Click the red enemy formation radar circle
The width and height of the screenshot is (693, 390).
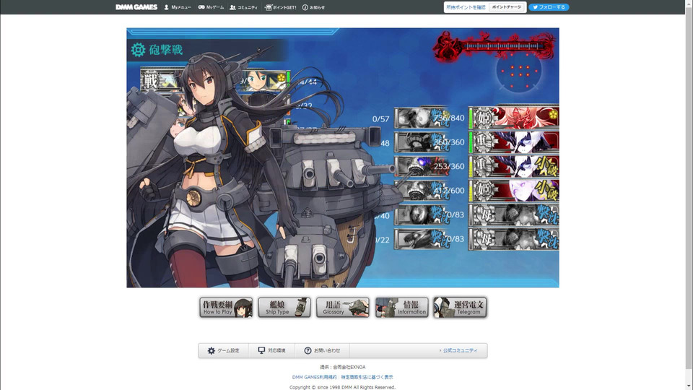(x=519, y=72)
